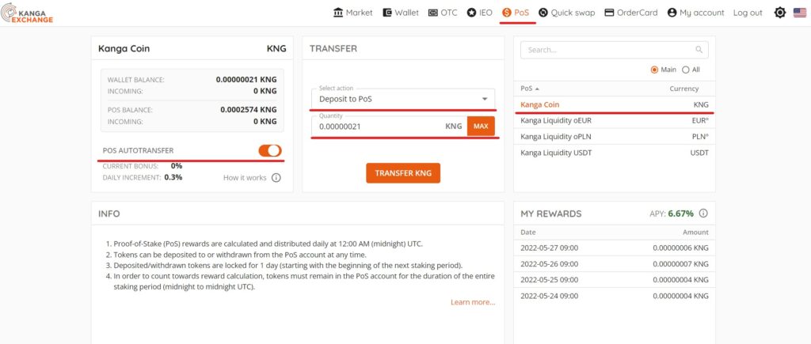Open the OrderCard page
The height and width of the screenshot is (344, 811).
click(631, 13)
